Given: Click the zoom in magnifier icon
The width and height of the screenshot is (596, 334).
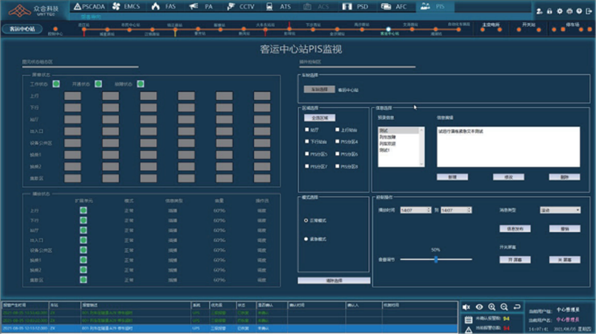Looking at the screenshot, I should click(492, 307).
